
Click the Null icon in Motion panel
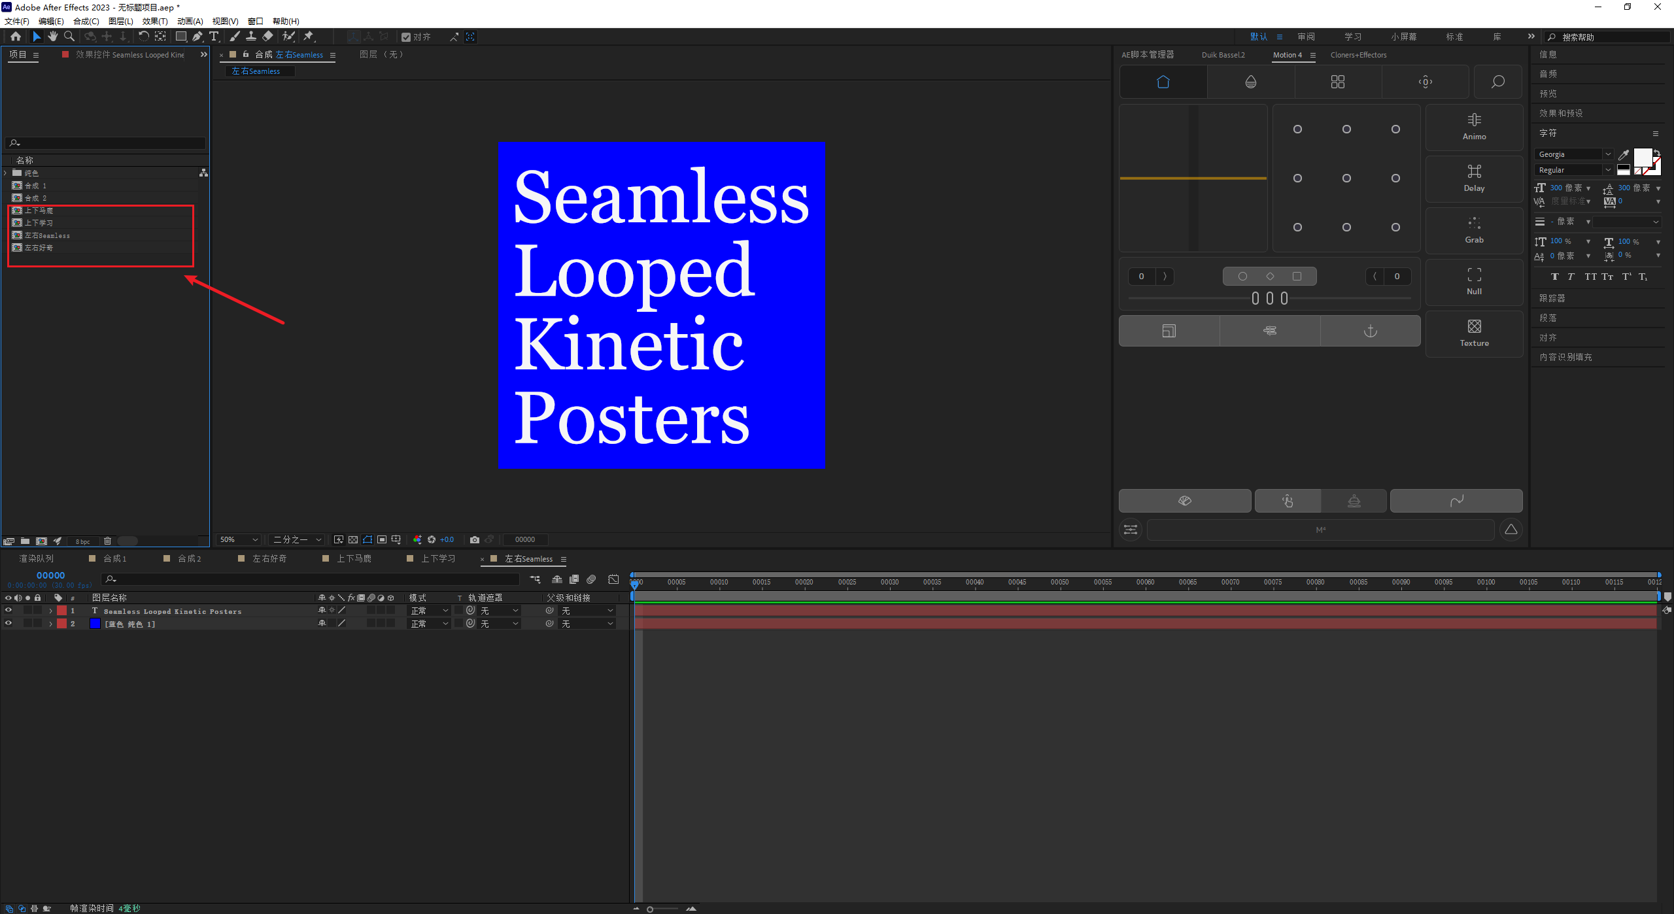pos(1474,281)
